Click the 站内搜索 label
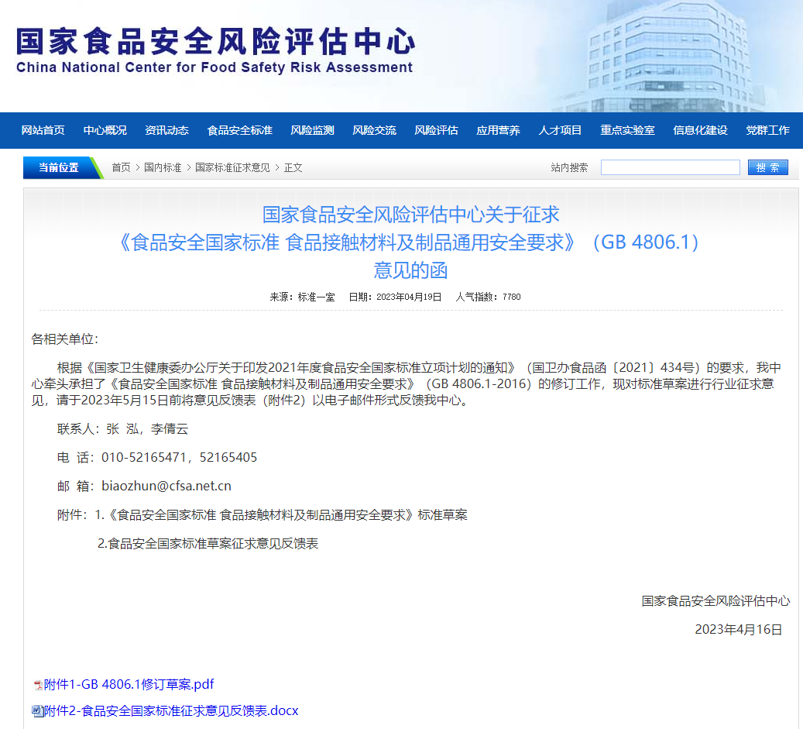Screen dimensions: 803x729 [x=569, y=167]
